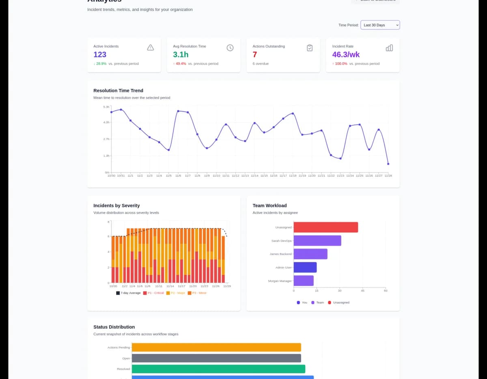Screen dimensions: 487x379
Task: Click the 6 overdue link on Actions Outstanding
Action: (x=261, y=63)
